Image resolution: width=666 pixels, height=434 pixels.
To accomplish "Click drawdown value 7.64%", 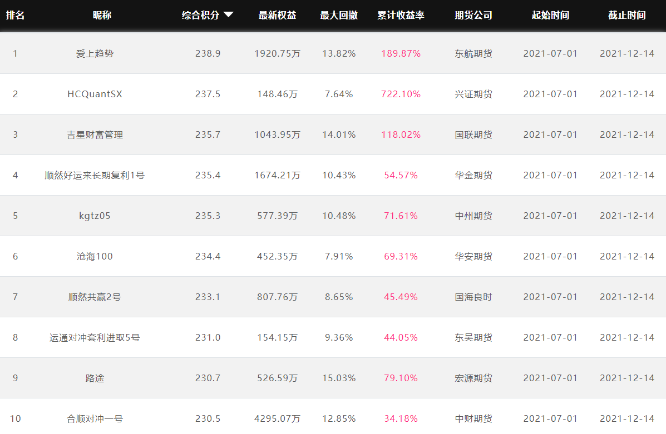I will [339, 94].
